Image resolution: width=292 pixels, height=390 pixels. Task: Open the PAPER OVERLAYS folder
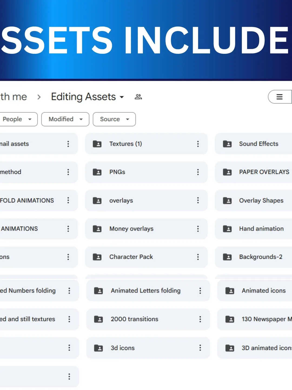[x=254, y=172]
